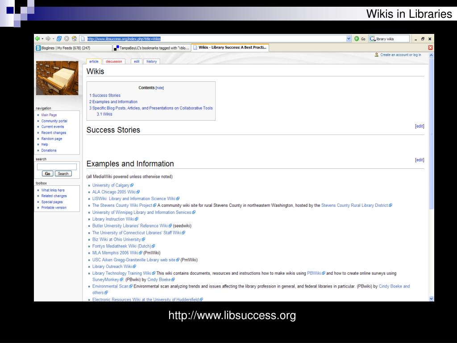The image size is (457, 343).
Task: Open the Back button history dropdown arrow
Action: click(x=42, y=39)
